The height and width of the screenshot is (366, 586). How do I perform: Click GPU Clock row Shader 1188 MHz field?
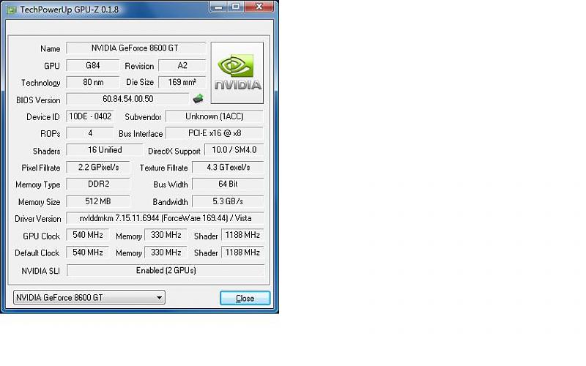pyautogui.click(x=242, y=235)
